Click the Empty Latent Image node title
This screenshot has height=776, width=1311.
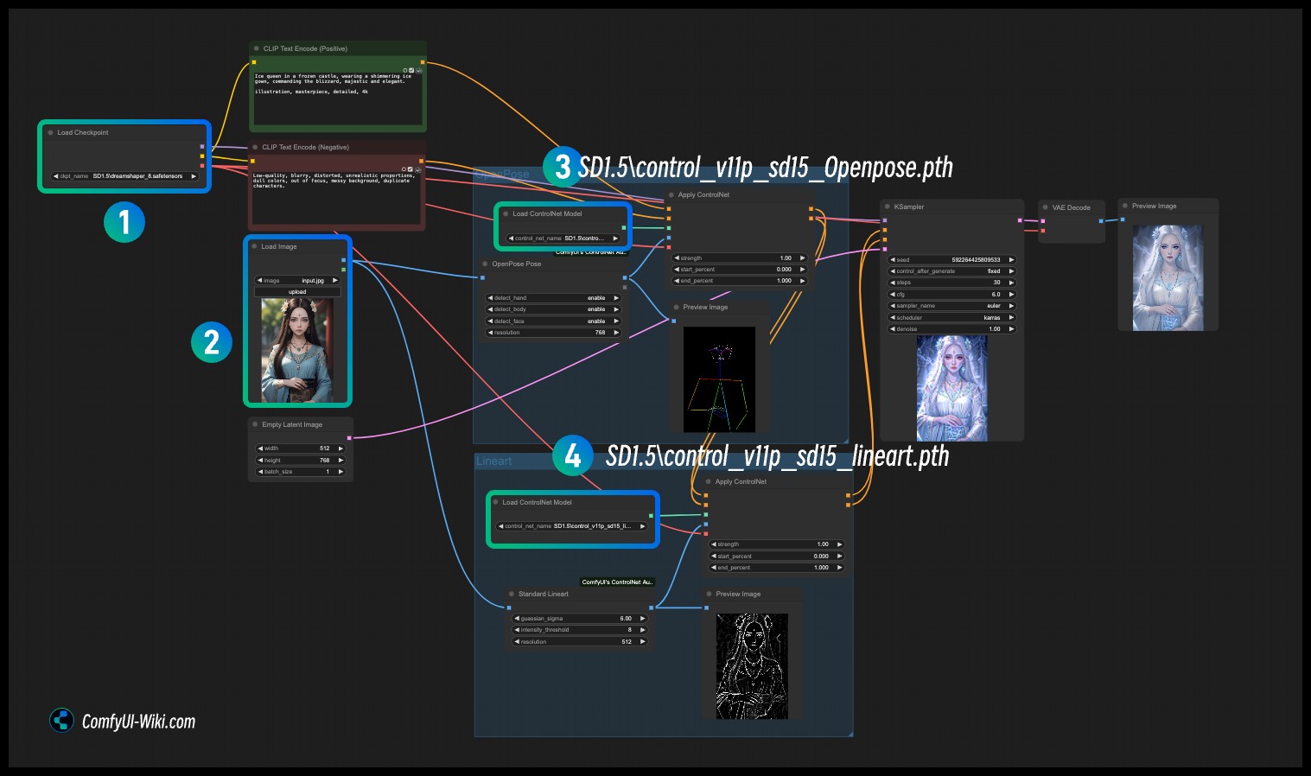292,424
